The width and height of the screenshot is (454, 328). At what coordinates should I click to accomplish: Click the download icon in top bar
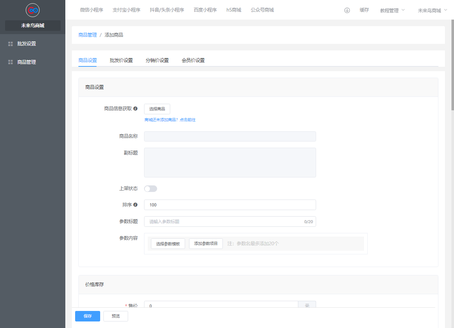point(347,10)
